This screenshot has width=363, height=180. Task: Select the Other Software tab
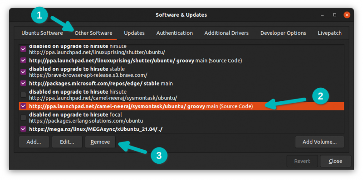tap(93, 33)
